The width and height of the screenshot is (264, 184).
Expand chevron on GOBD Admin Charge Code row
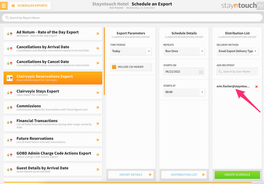coord(98,155)
